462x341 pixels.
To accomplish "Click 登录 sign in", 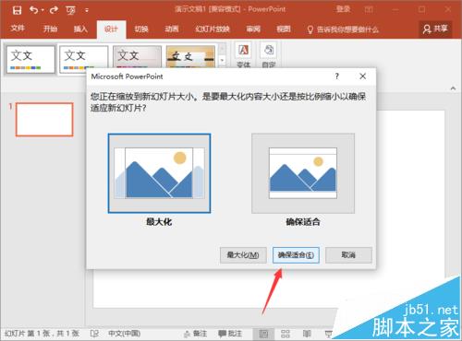I will [343, 9].
